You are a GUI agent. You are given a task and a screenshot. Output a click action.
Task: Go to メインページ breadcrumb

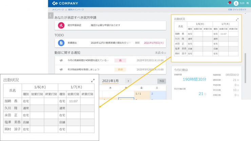(x=58, y=9)
